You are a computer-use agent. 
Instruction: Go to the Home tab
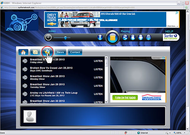(23, 52)
